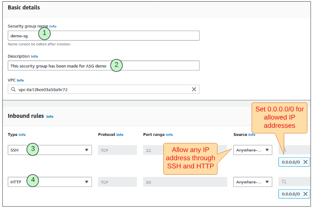
Task: Open the HTTP type dropdown
Action: point(86,182)
